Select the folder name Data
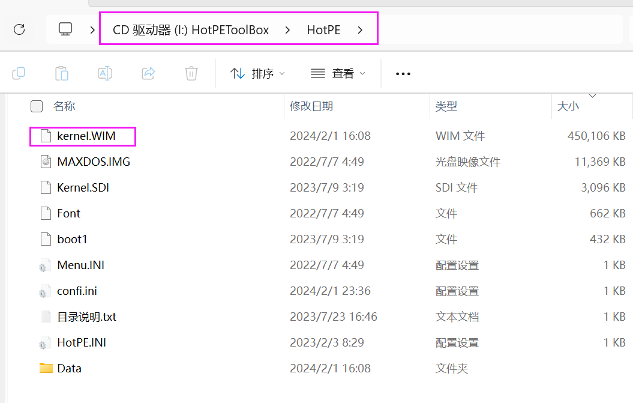Screen dimensions: 633x403 [x=69, y=368]
